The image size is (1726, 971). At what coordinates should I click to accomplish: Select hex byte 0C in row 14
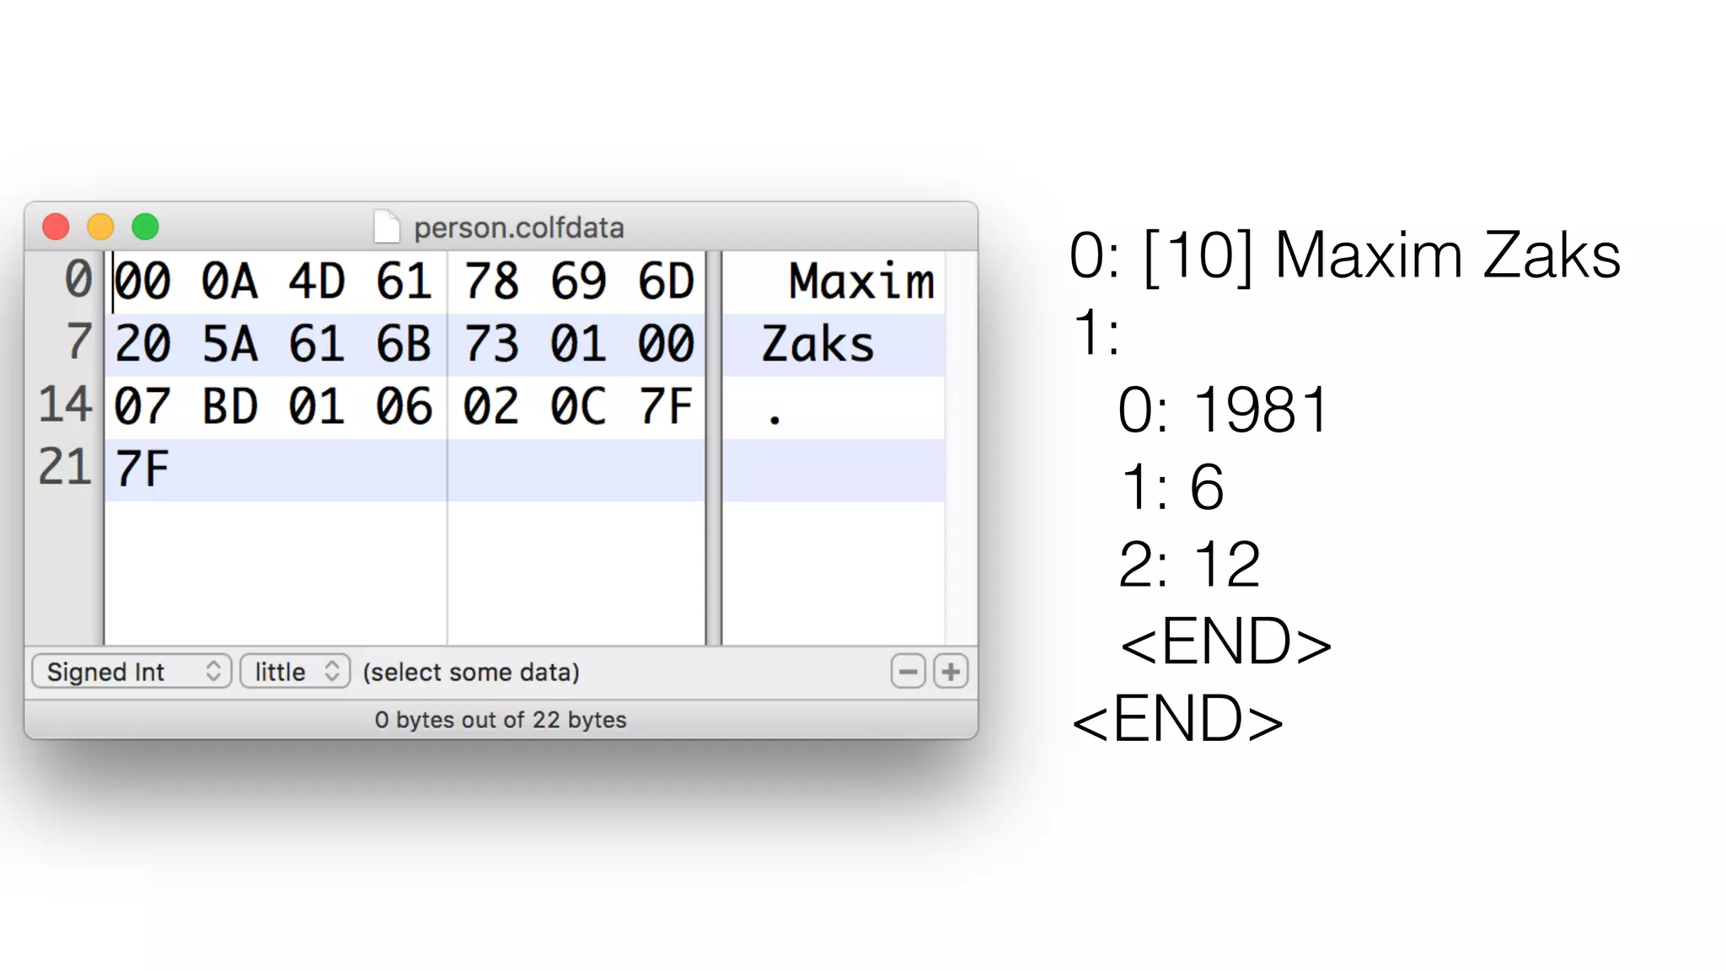pyautogui.click(x=578, y=407)
